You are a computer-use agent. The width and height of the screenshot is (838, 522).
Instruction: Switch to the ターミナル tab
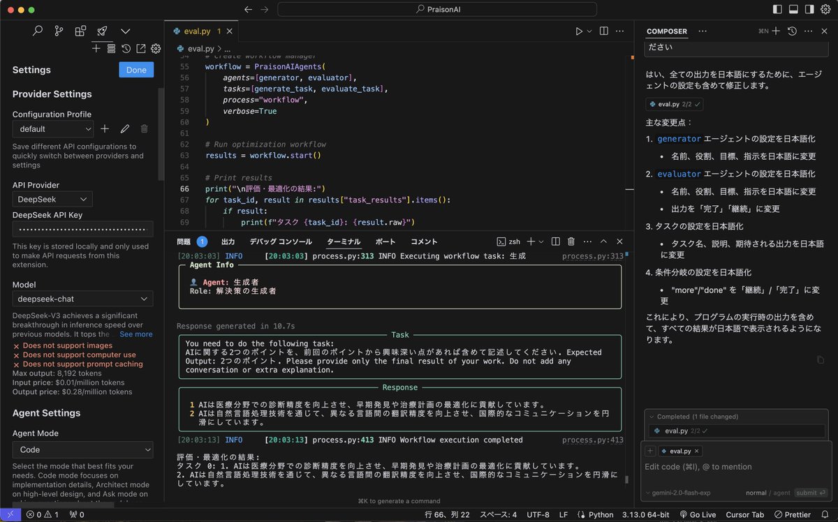(344, 241)
